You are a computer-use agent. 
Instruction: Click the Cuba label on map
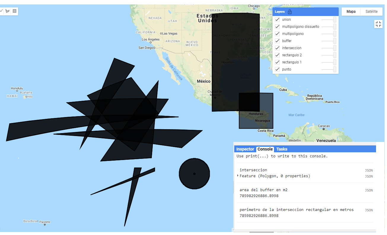(283, 89)
